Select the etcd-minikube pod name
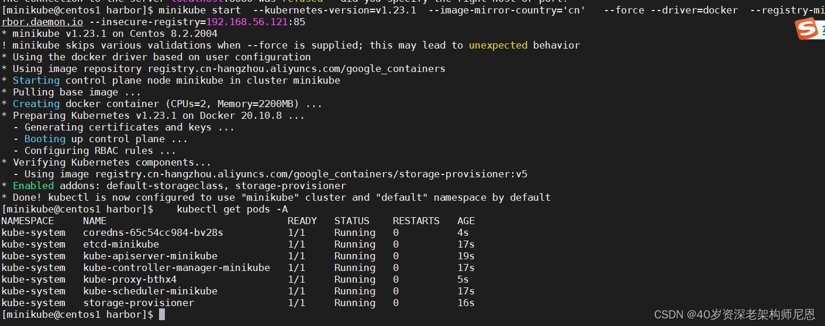This screenshot has width=825, height=326. (x=121, y=245)
